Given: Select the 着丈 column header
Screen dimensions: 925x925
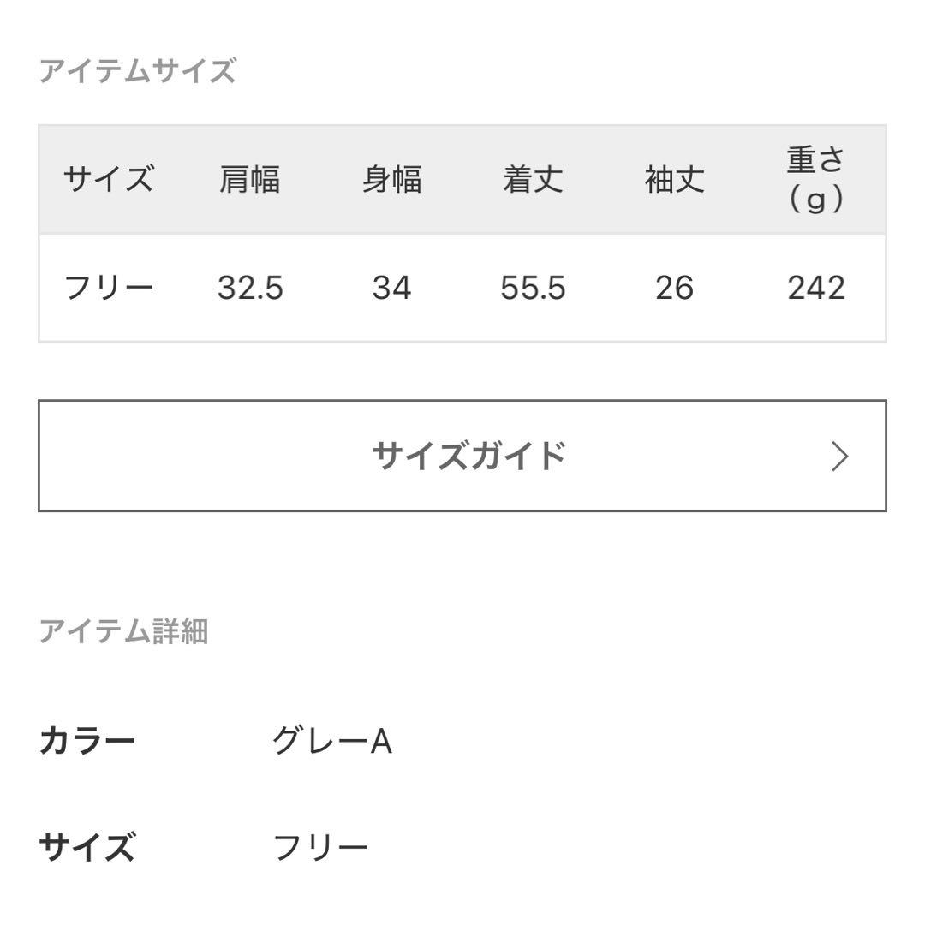Looking at the screenshot, I should pyautogui.click(x=534, y=177).
